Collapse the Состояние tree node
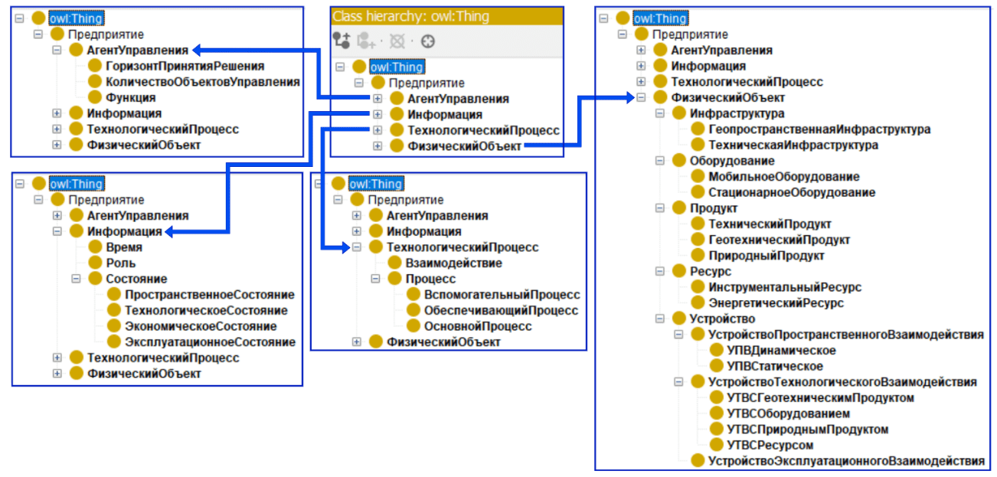 point(76,279)
